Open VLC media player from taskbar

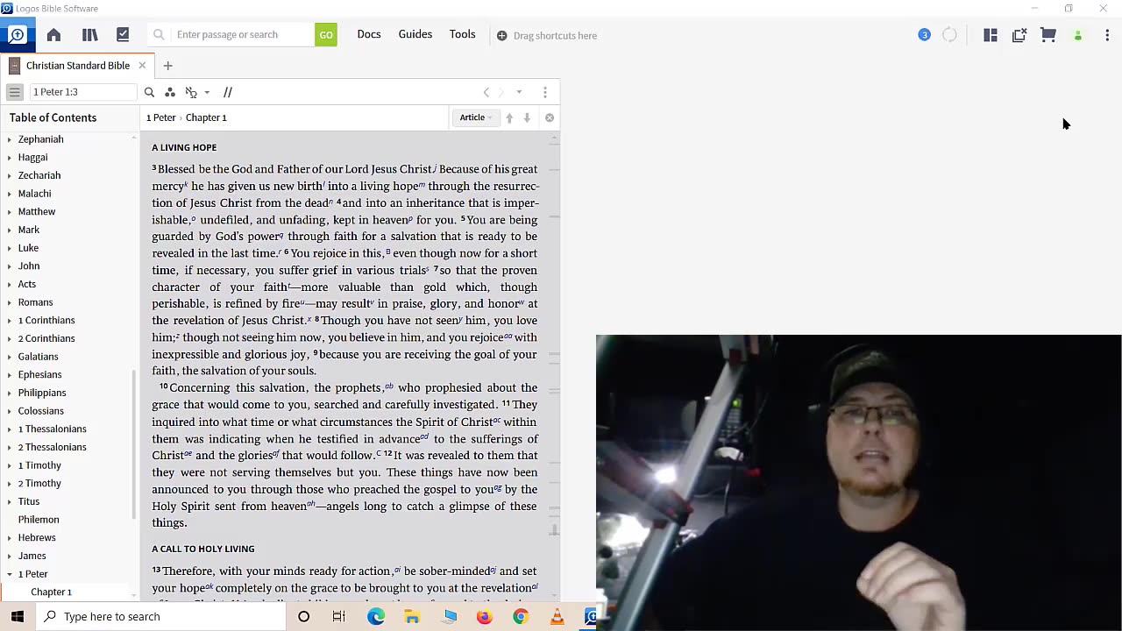[x=557, y=616]
